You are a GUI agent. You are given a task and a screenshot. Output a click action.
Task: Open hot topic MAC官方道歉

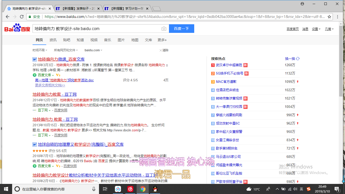click(x=226, y=82)
